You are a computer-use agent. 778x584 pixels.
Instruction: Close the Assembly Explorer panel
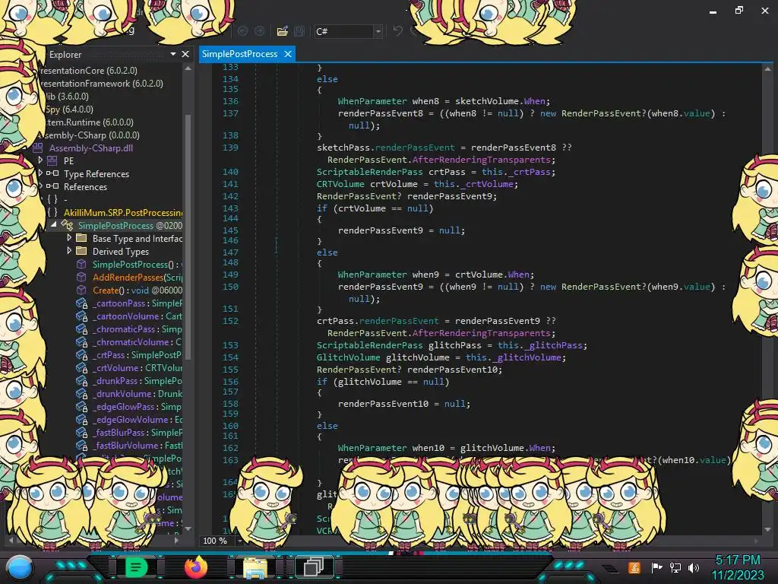click(x=185, y=54)
